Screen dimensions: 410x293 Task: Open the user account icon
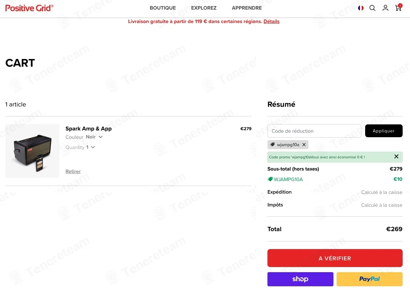pyautogui.click(x=385, y=8)
